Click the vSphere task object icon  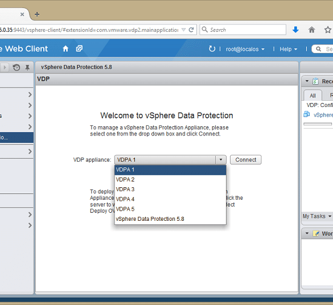307,114
